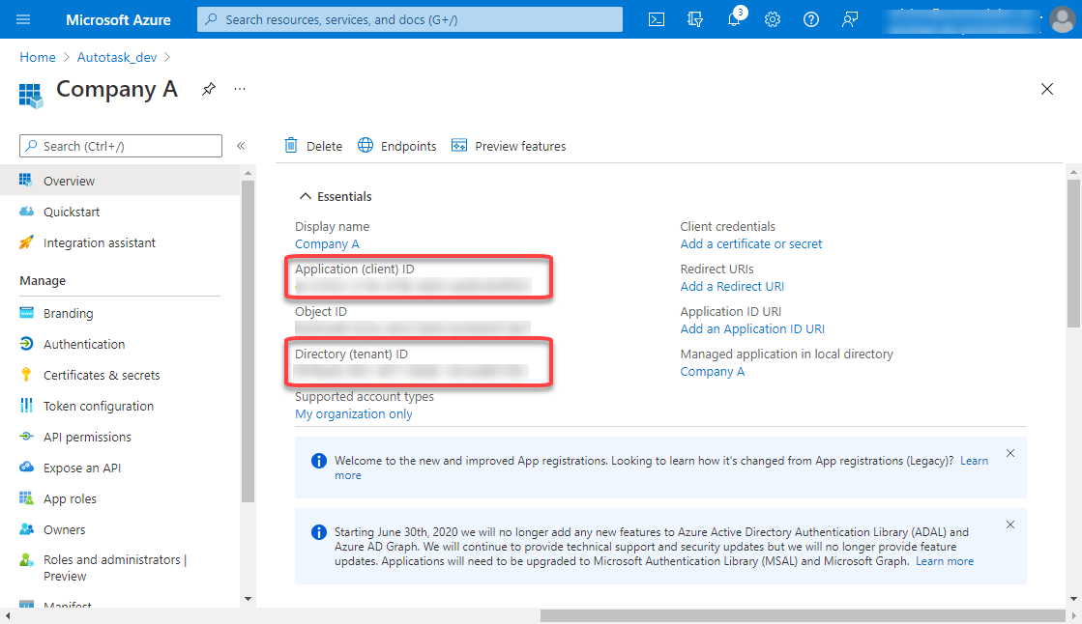The height and width of the screenshot is (624, 1082).
Task: Open the Azure portal hamburger menu
Action: (24, 19)
